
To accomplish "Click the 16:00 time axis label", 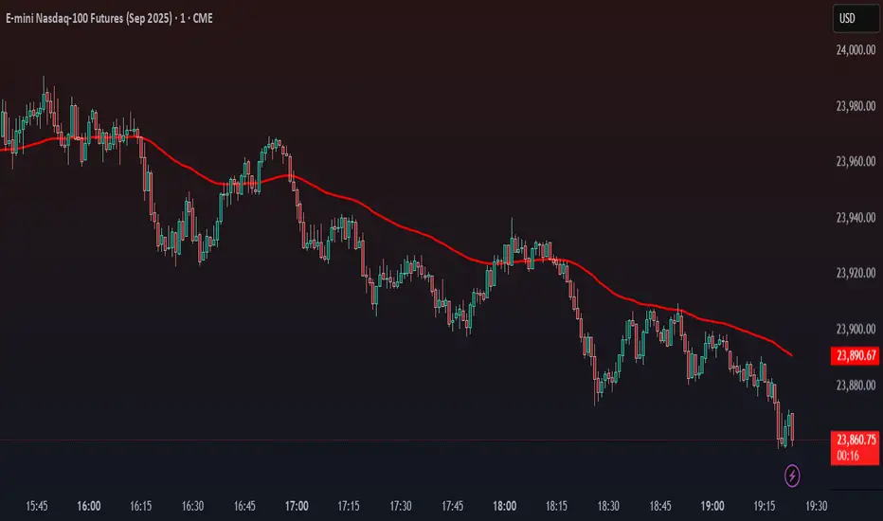I will pos(89,506).
